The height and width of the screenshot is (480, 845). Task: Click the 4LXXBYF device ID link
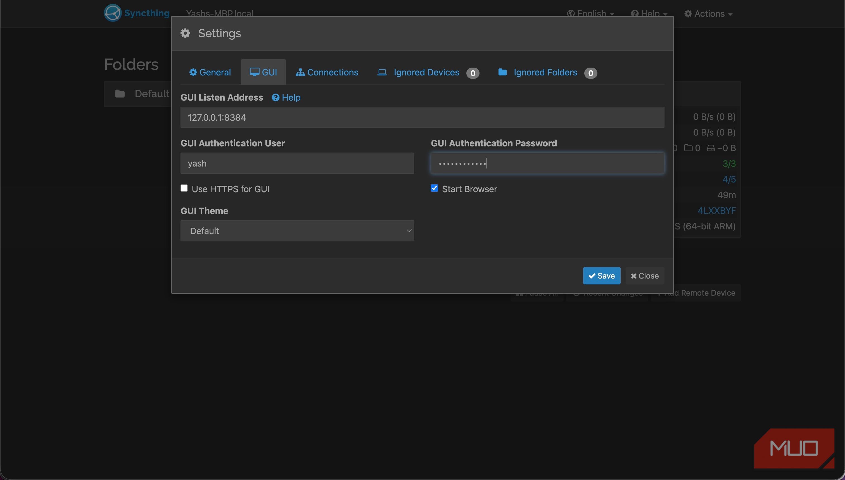pyautogui.click(x=716, y=211)
